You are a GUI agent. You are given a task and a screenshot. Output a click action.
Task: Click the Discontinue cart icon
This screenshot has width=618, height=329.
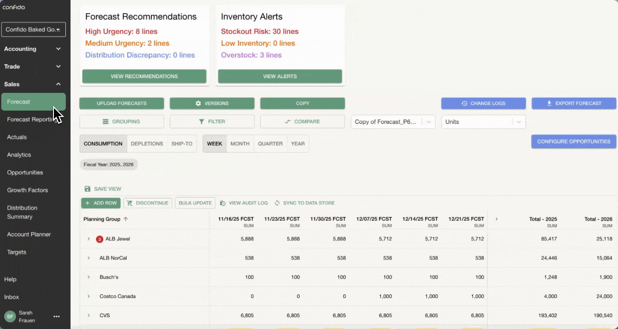[x=129, y=203]
